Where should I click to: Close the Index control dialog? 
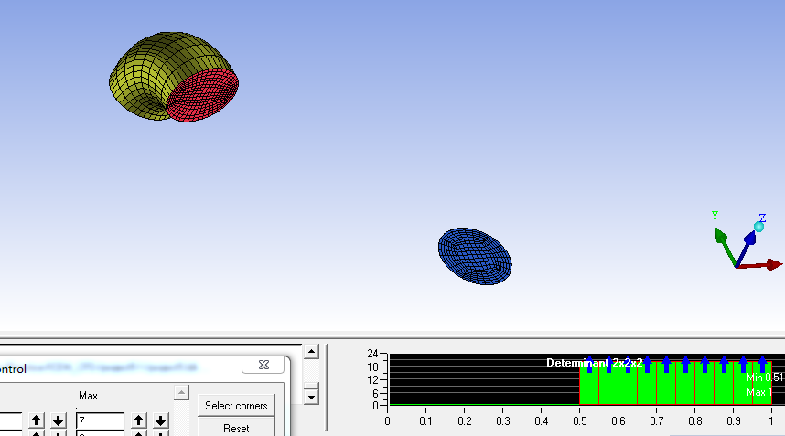tap(263, 365)
